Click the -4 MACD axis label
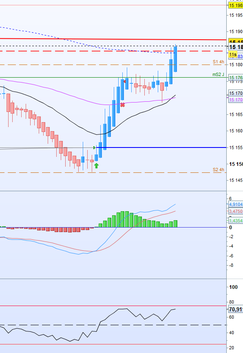The height and width of the screenshot is (353, 243). 231,246
